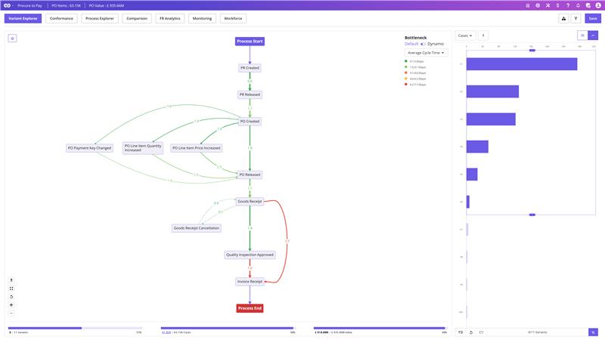Select PO Line Item Price Increased node
This screenshot has width=605, height=340.
click(197, 148)
